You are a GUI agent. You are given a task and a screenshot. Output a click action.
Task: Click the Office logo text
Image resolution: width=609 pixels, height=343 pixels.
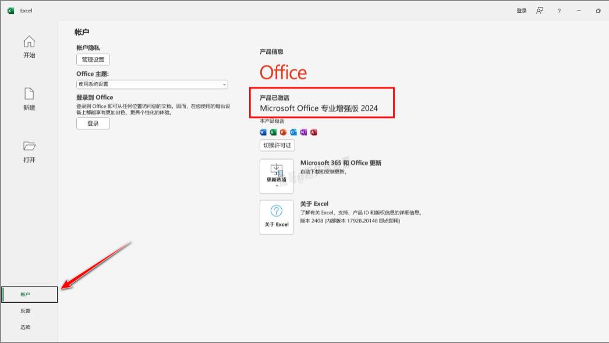[283, 73]
